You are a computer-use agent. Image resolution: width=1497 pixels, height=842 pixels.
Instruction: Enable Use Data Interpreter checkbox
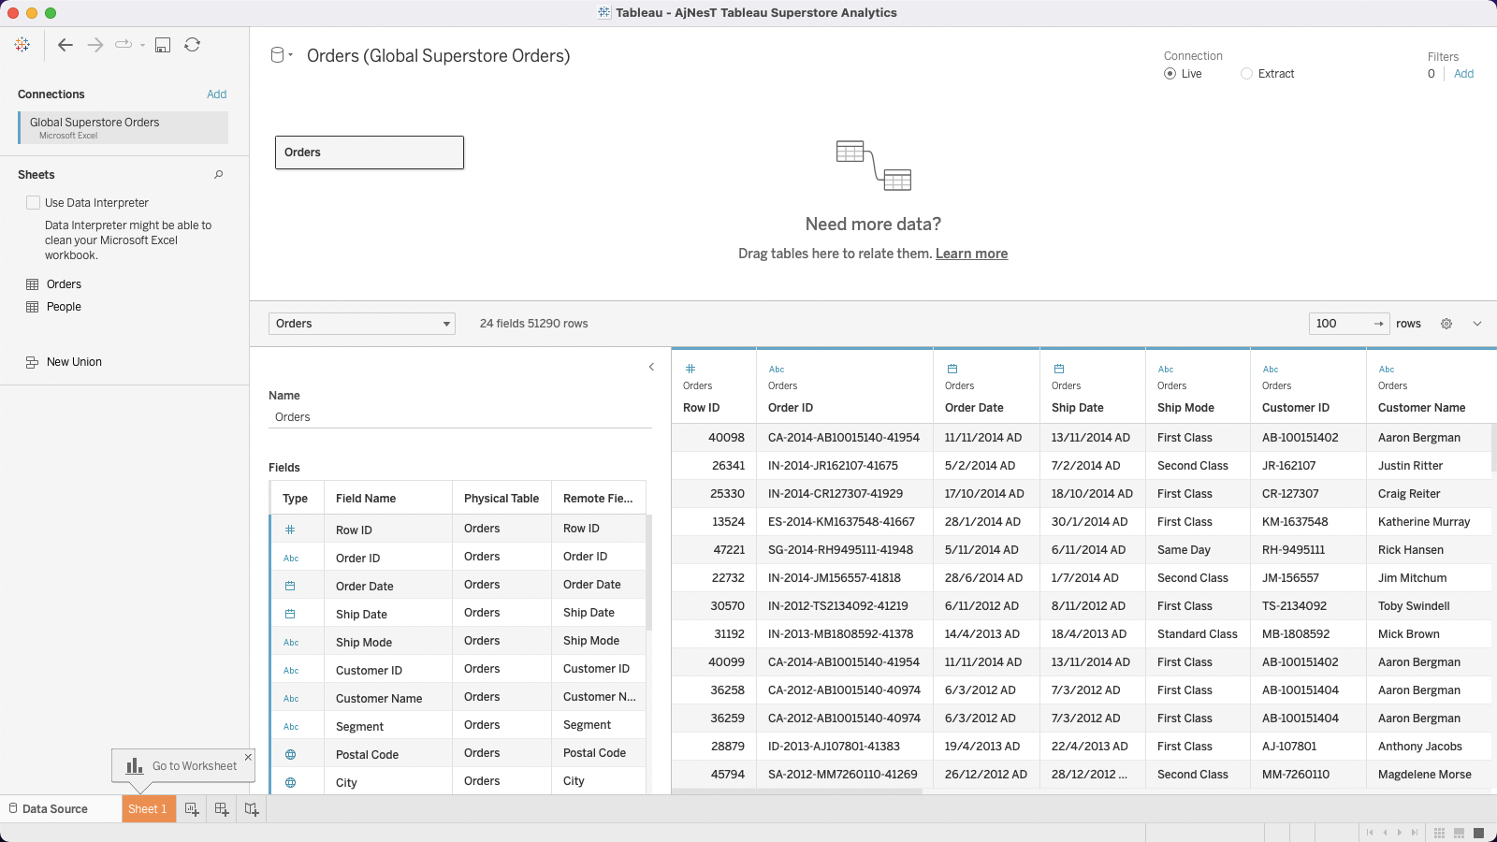pyautogui.click(x=34, y=203)
